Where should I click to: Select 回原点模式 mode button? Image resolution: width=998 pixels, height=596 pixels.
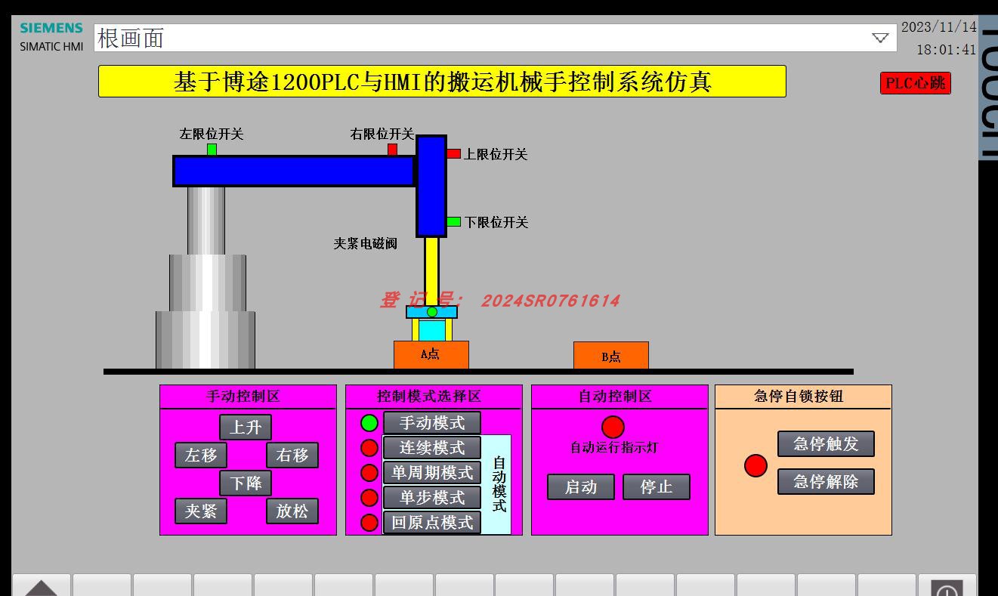(432, 523)
